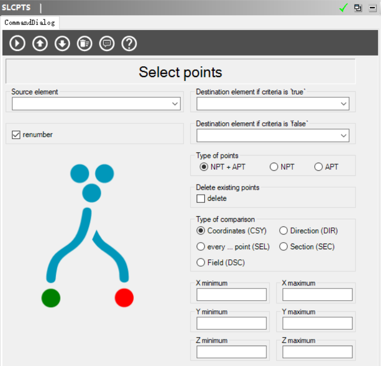
Task: Click the comment speech bubble icon
Action: 107,43
